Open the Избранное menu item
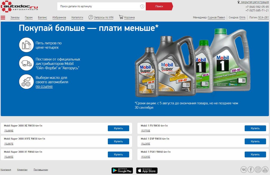Image resolution: width=270 pixels, height=175 pixels. tap(59, 17)
